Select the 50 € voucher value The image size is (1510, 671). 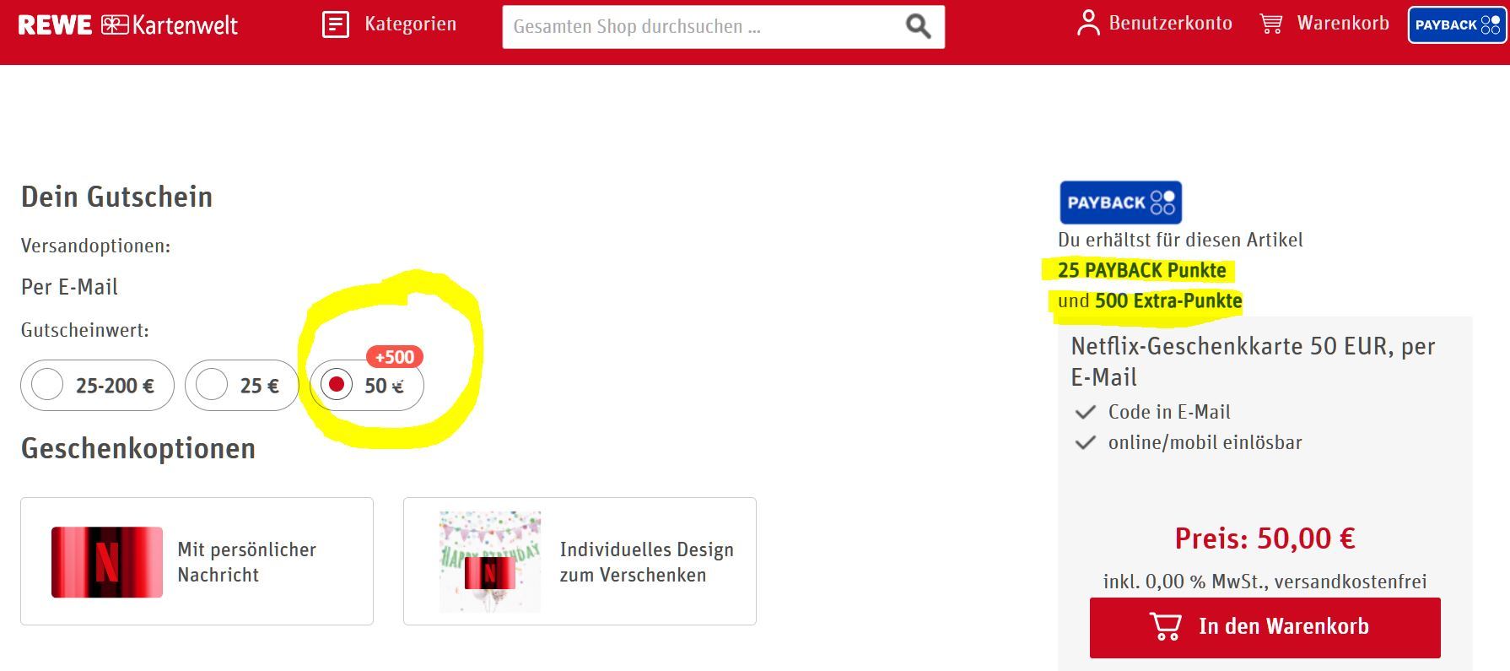367,386
